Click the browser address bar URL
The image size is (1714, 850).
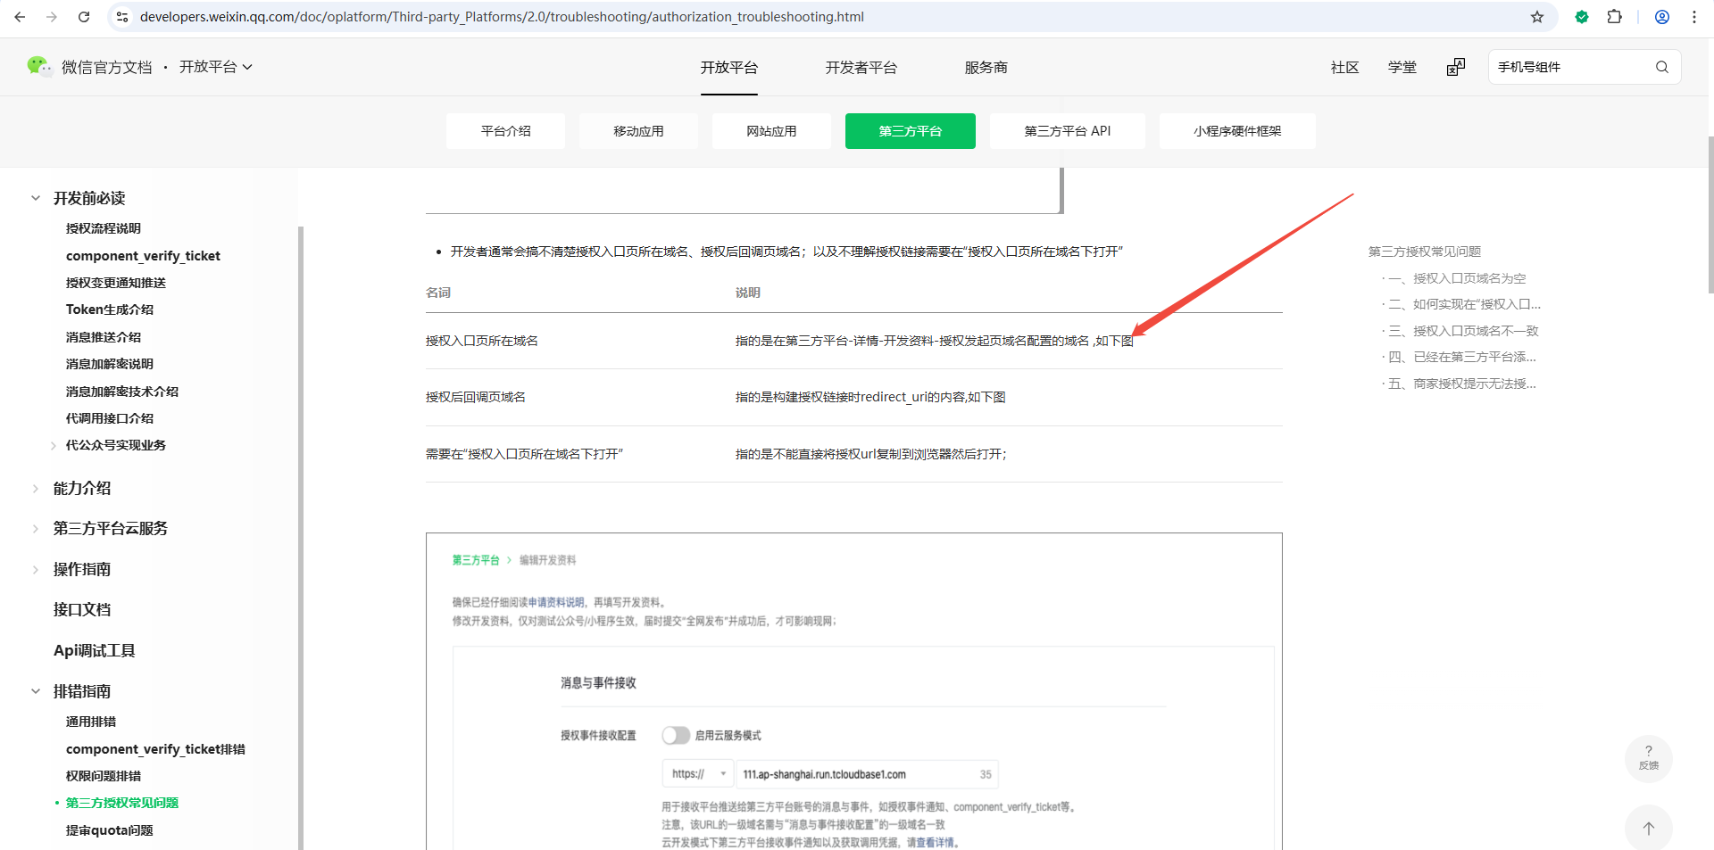click(502, 17)
